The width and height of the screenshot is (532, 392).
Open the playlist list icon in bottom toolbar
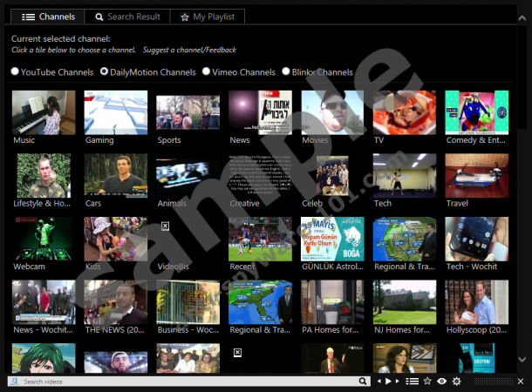point(412,382)
